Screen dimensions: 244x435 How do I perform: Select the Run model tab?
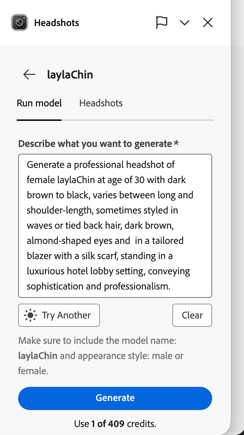[x=39, y=103]
